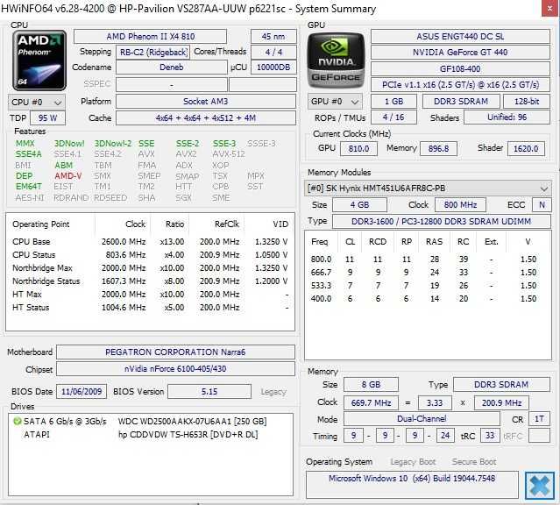Click the Dual-Channel mode field
Viewport: 560px width, 505px height.
[x=422, y=419]
